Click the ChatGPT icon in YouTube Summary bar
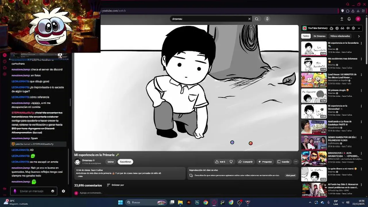368x207 pixels. click(337, 28)
